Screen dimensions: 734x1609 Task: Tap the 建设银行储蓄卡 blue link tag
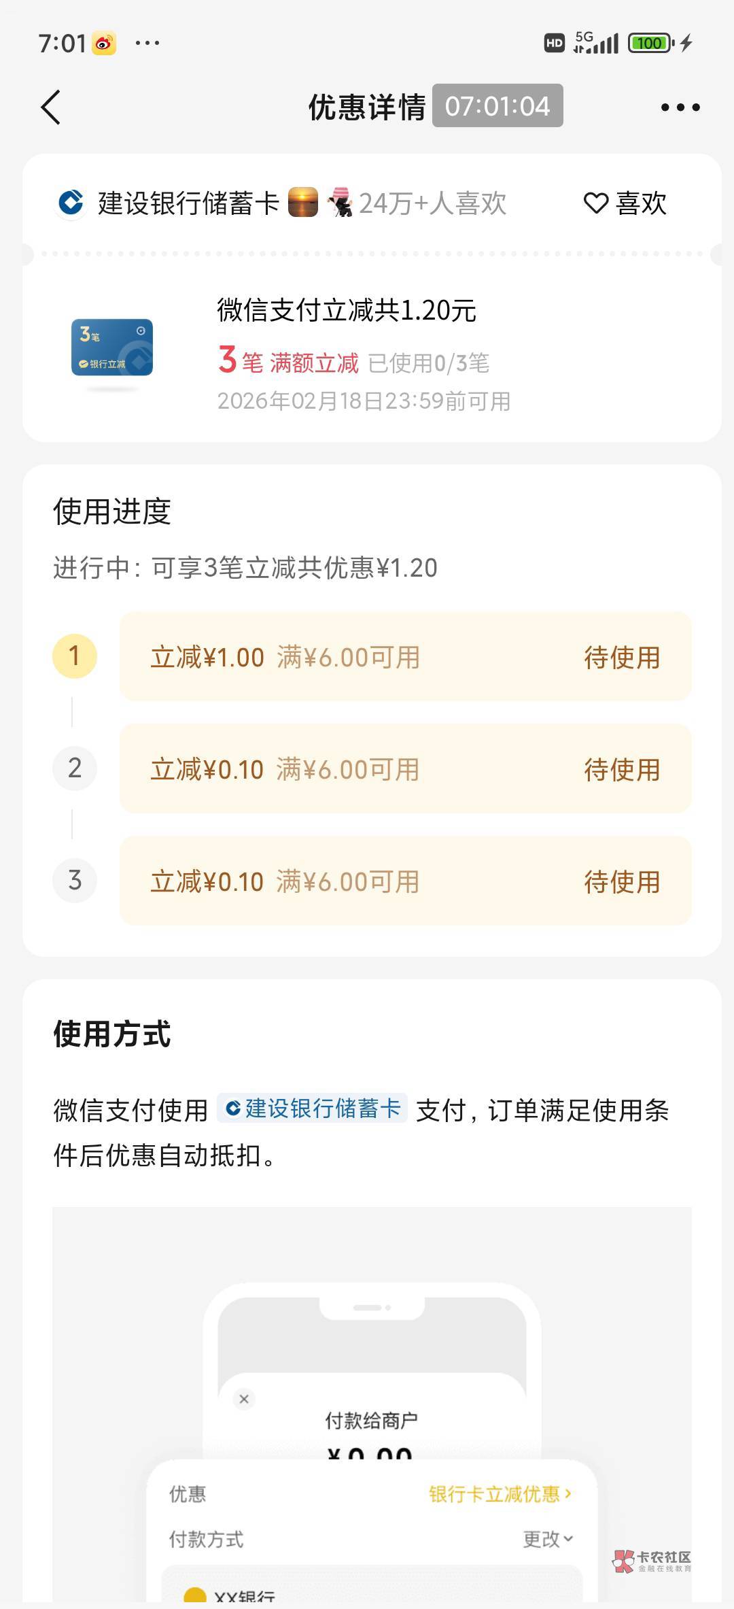click(x=313, y=1108)
